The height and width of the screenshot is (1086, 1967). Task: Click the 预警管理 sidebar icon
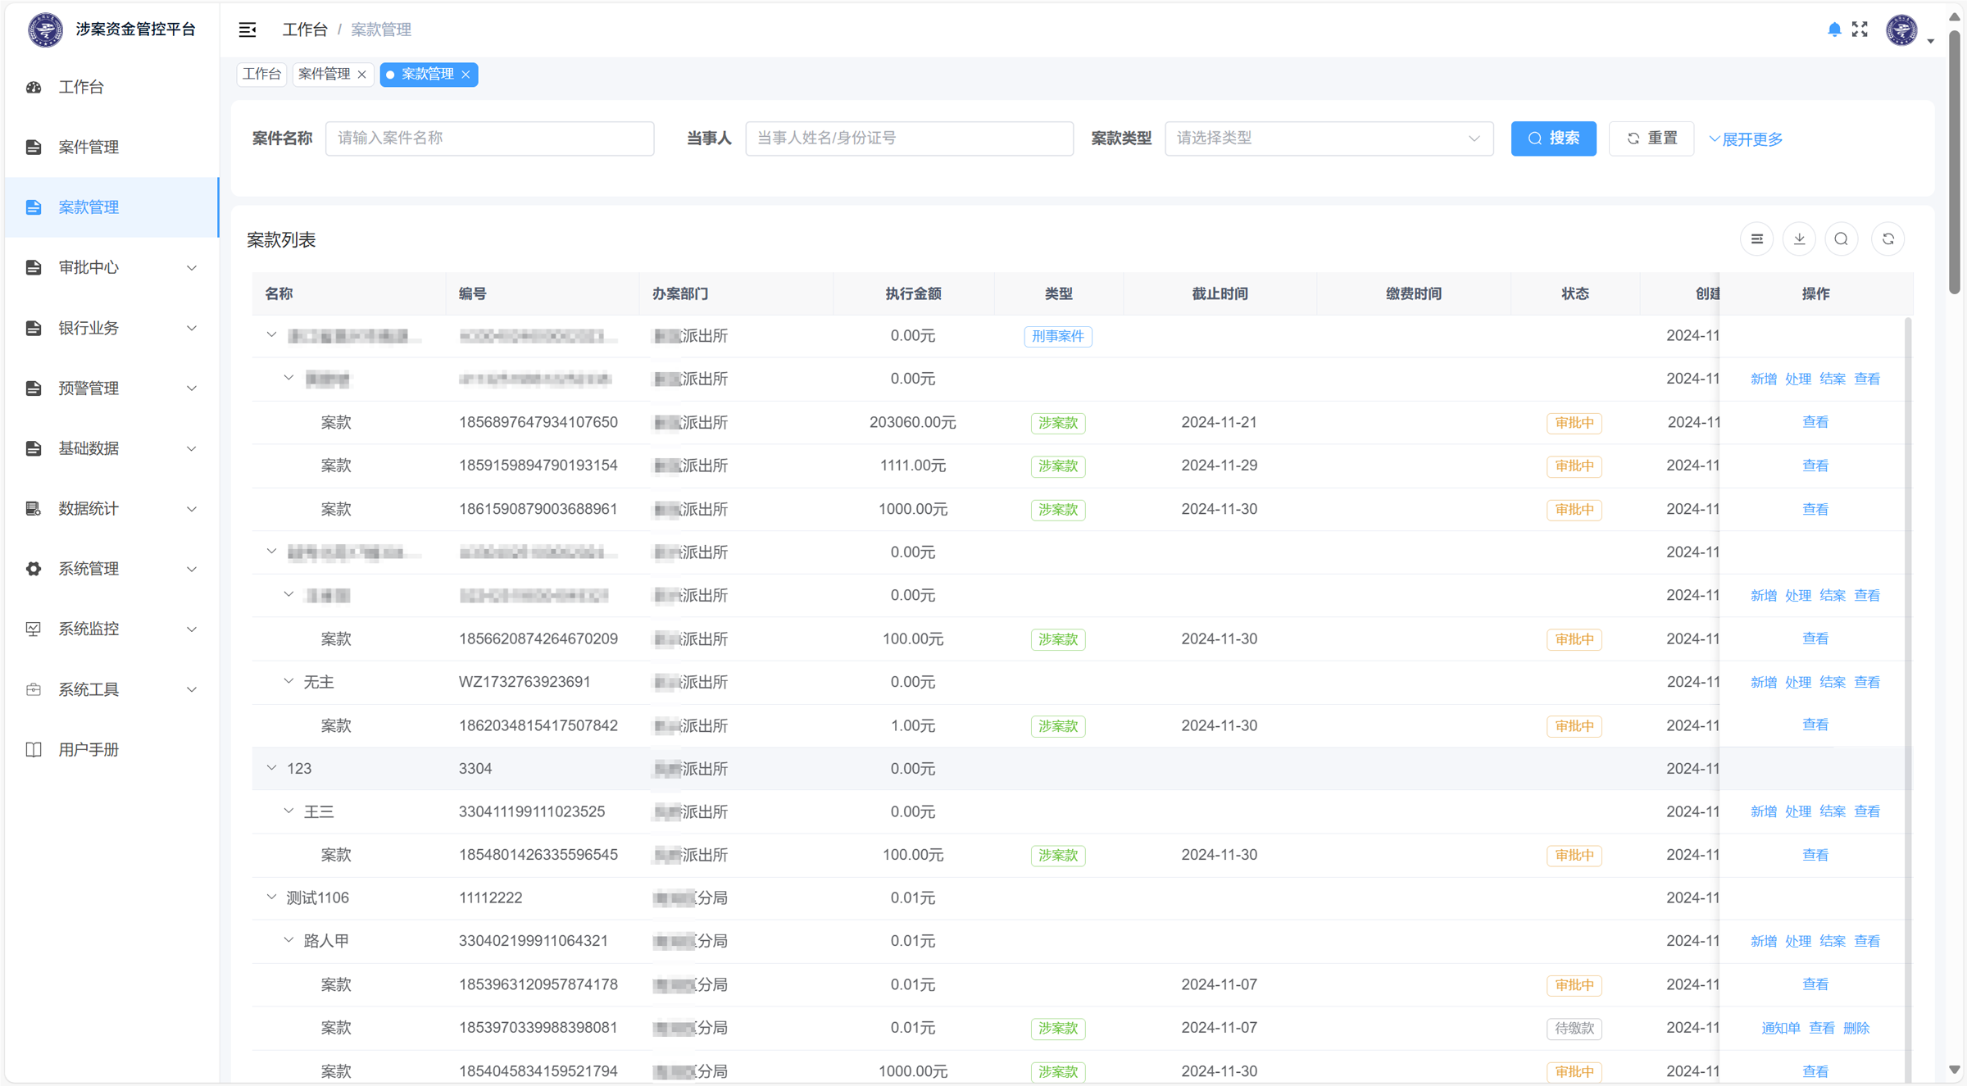point(34,389)
